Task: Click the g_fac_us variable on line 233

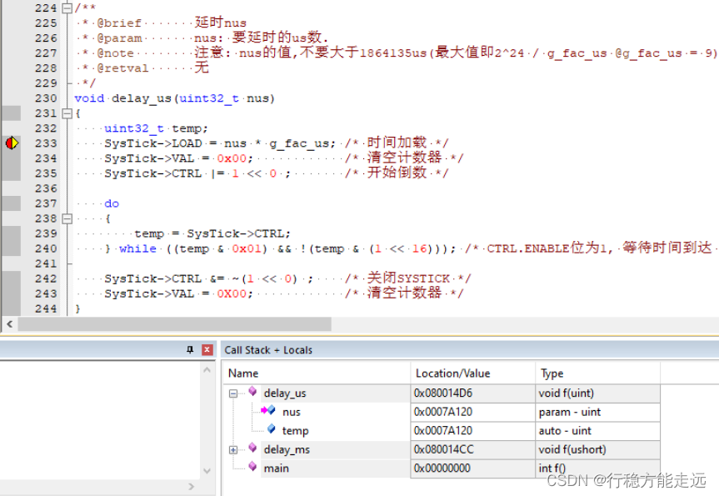Action: 299,143
